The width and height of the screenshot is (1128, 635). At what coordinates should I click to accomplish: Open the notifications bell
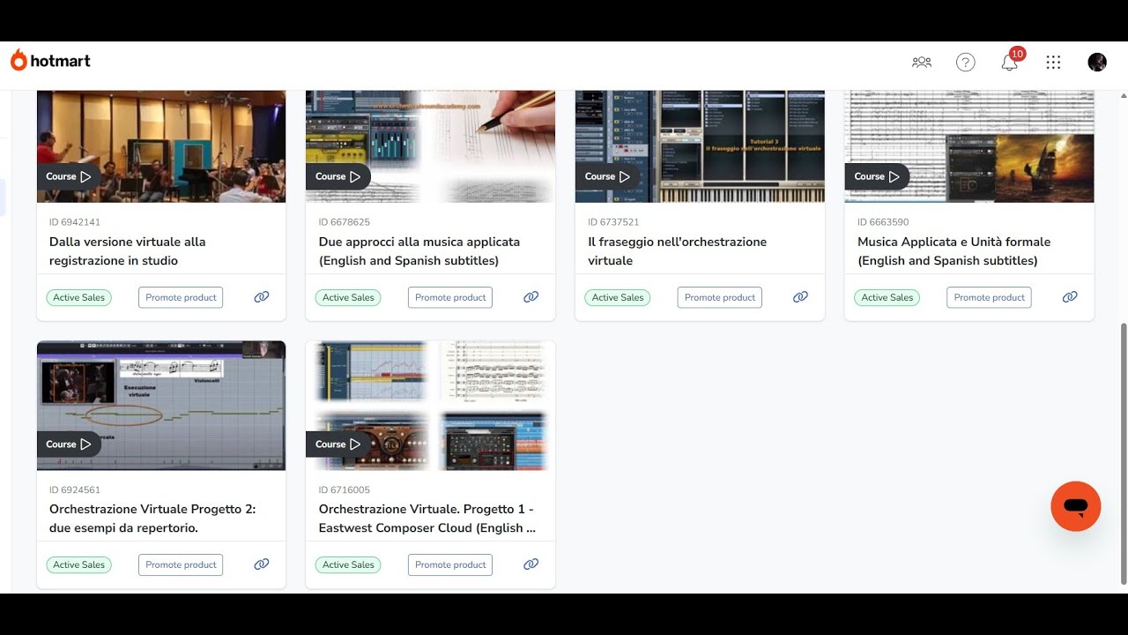pyautogui.click(x=1010, y=62)
